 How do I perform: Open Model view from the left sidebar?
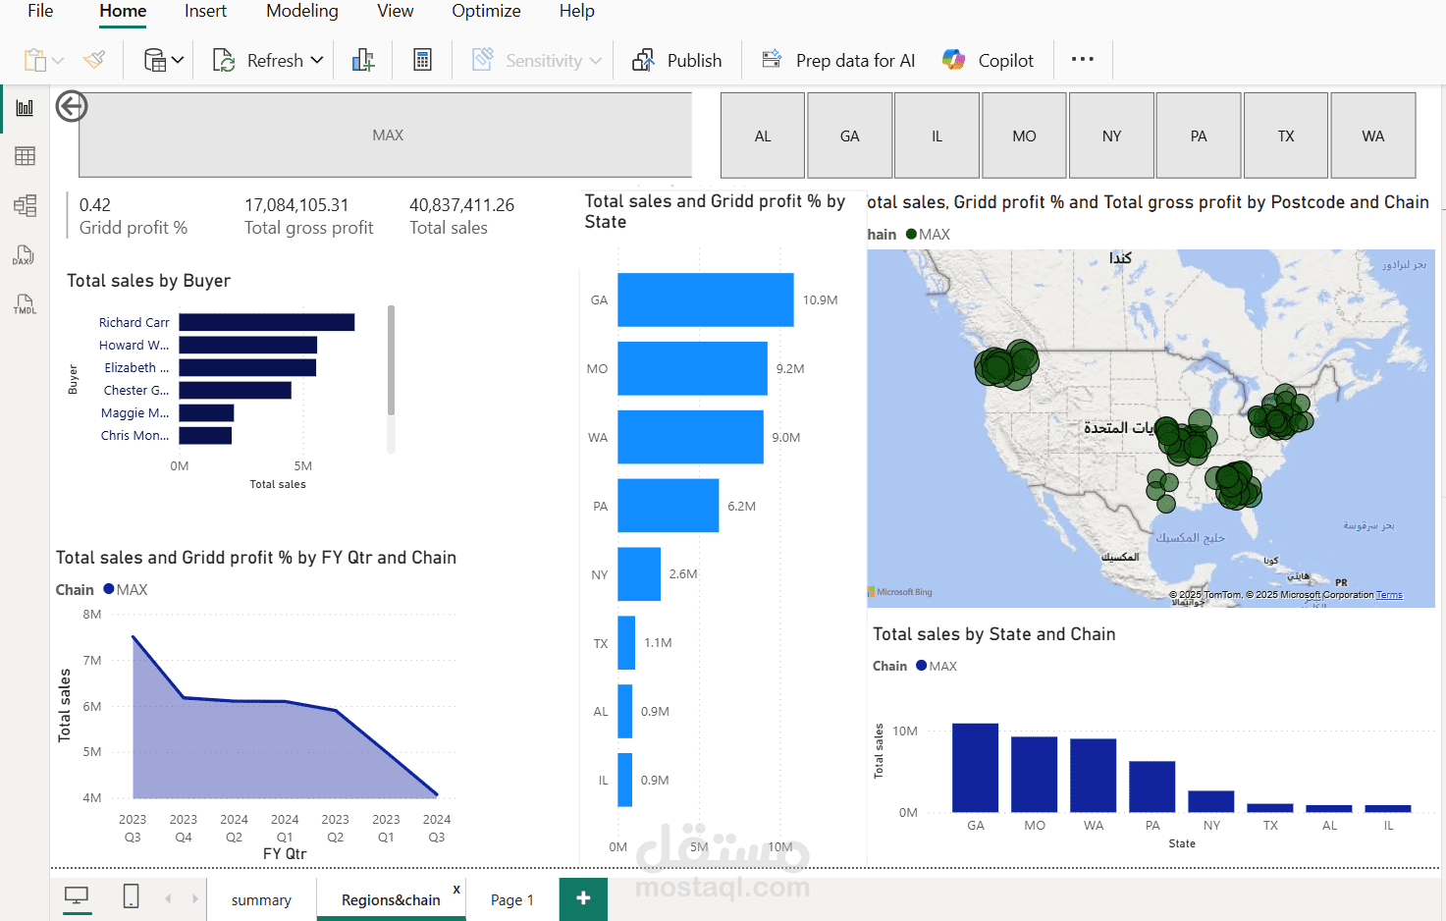tap(25, 205)
